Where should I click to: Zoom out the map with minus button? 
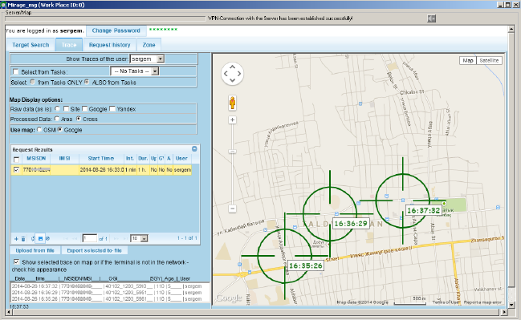(x=232, y=209)
